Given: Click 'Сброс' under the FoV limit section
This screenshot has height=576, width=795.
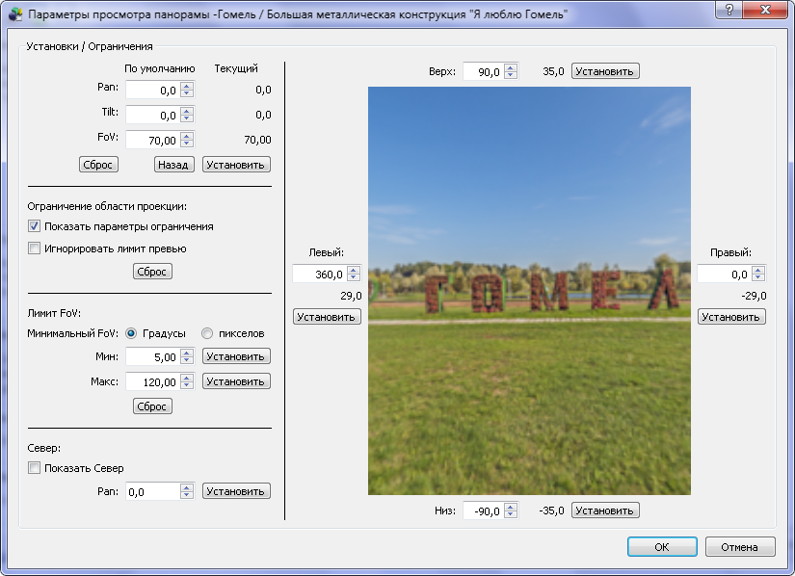Looking at the screenshot, I should [x=152, y=406].
